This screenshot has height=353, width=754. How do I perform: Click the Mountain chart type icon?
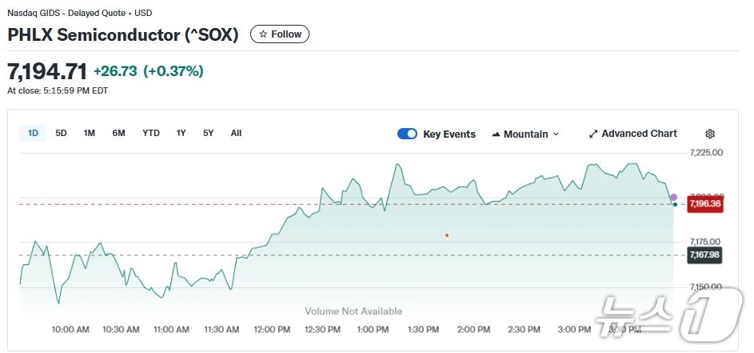[x=496, y=134]
